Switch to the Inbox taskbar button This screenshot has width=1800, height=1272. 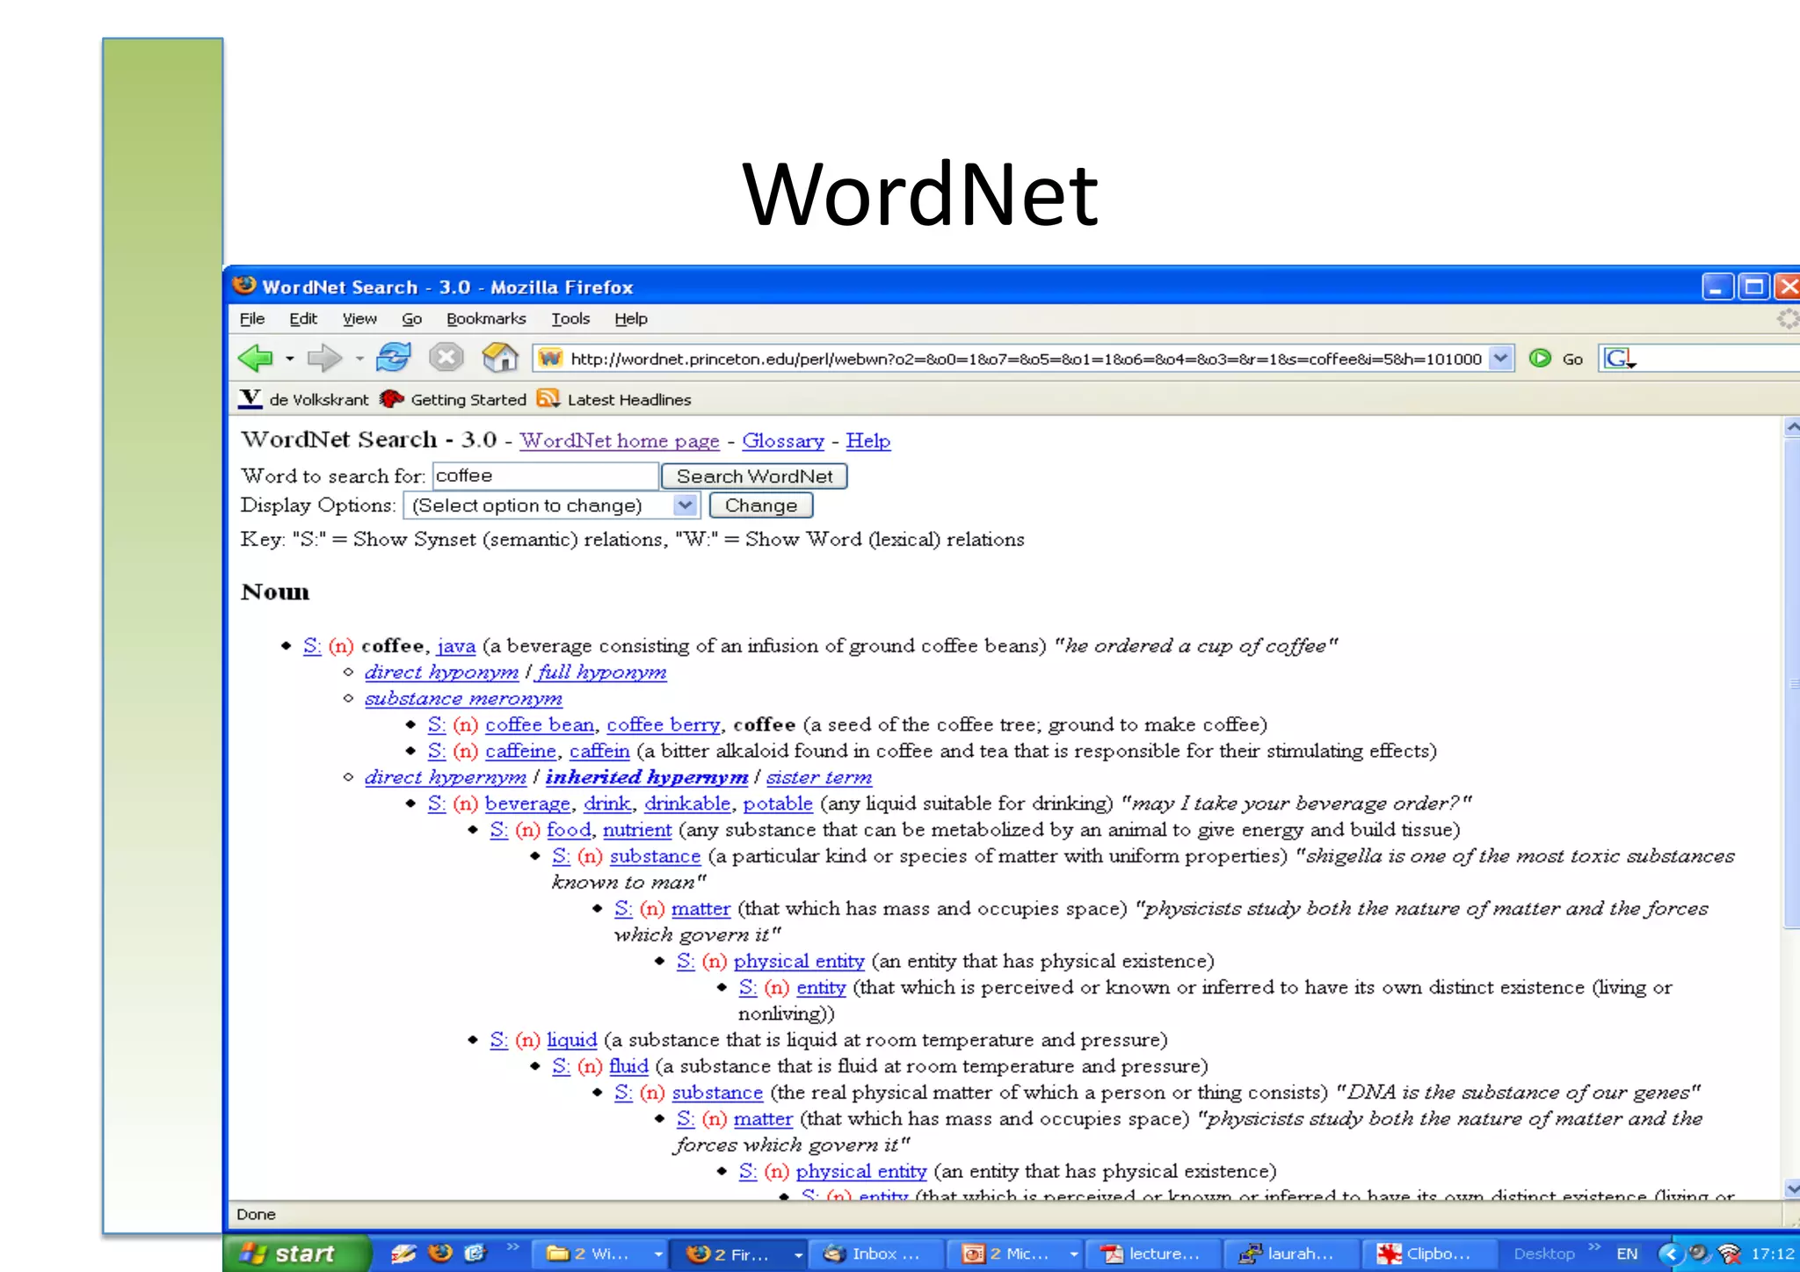[875, 1254]
